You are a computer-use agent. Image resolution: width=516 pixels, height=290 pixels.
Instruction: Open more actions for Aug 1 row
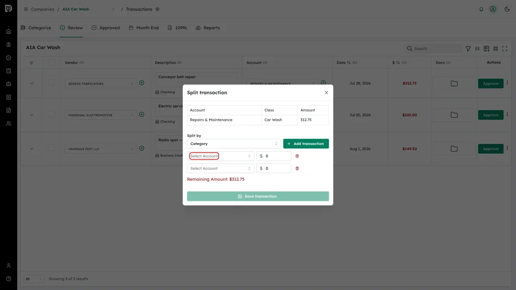click(507, 149)
